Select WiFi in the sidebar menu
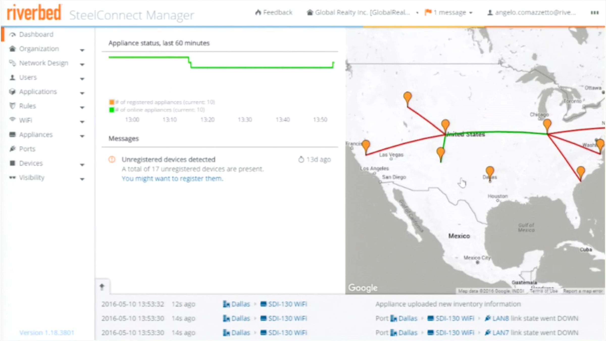 [26, 120]
